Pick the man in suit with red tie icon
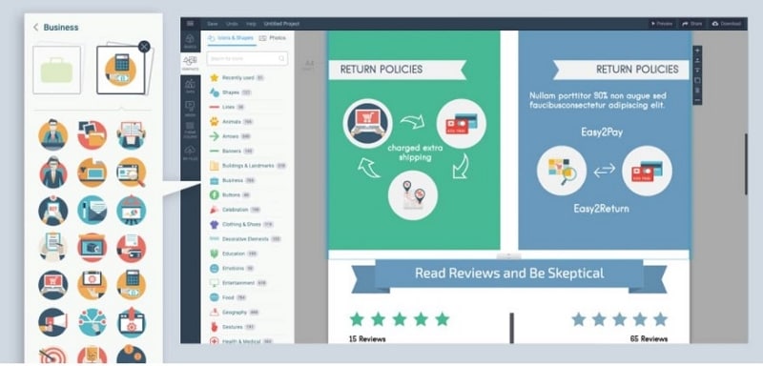The image size is (763, 366). click(53, 173)
